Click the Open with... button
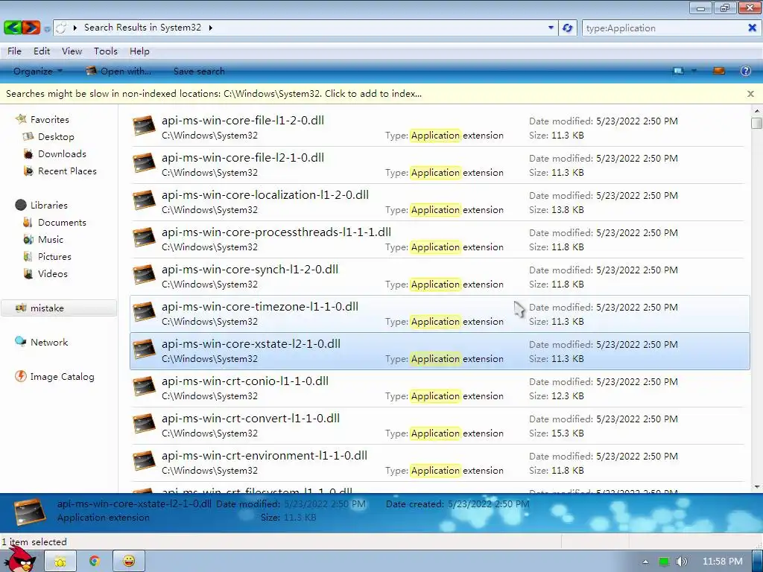Screen dimensions: 763x572 pyautogui.click(x=118, y=71)
